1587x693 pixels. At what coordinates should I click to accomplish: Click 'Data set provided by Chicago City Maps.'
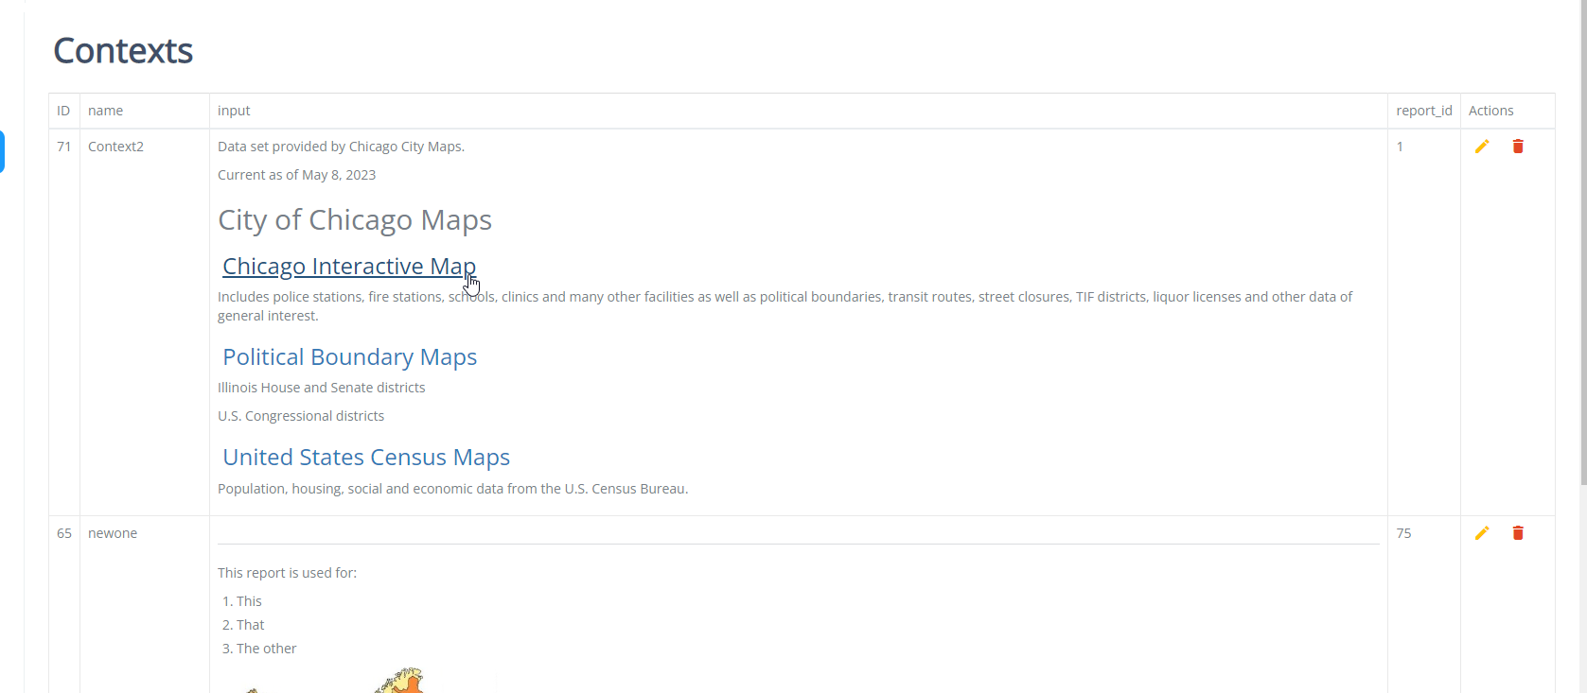point(341,147)
